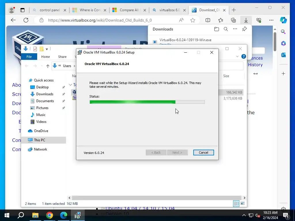Select Desktop in navigation pane
The width and height of the screenshot is (295, 221).
(42, 87)
